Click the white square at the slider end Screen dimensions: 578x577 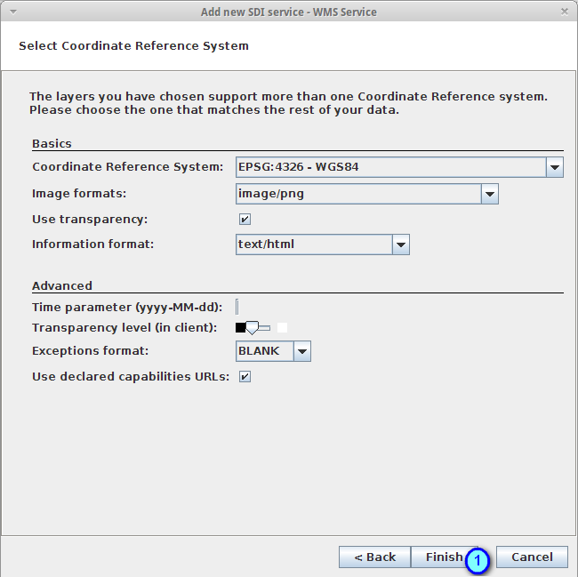tap(282, 328)
